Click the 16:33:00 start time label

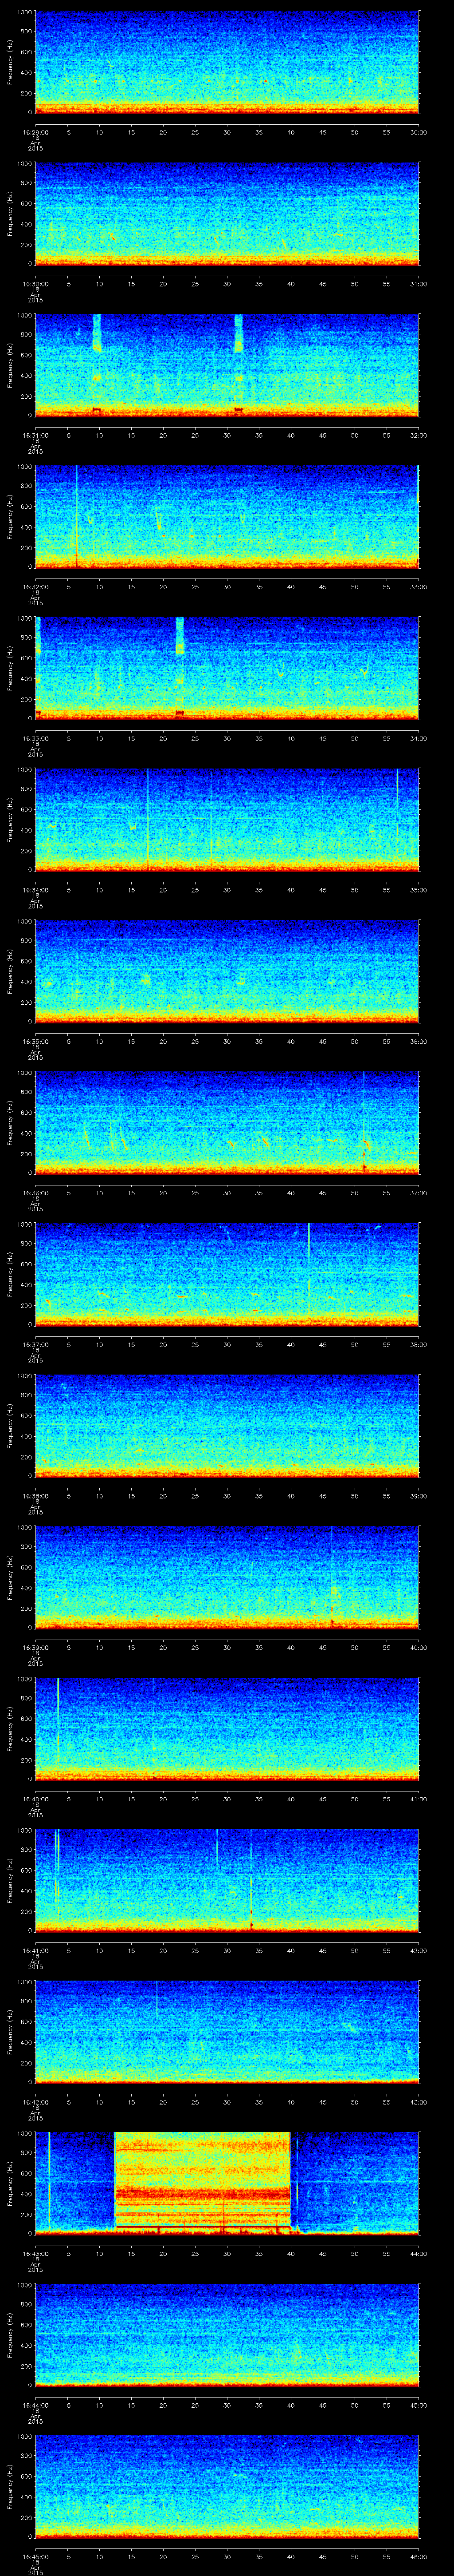coord(35,738)
